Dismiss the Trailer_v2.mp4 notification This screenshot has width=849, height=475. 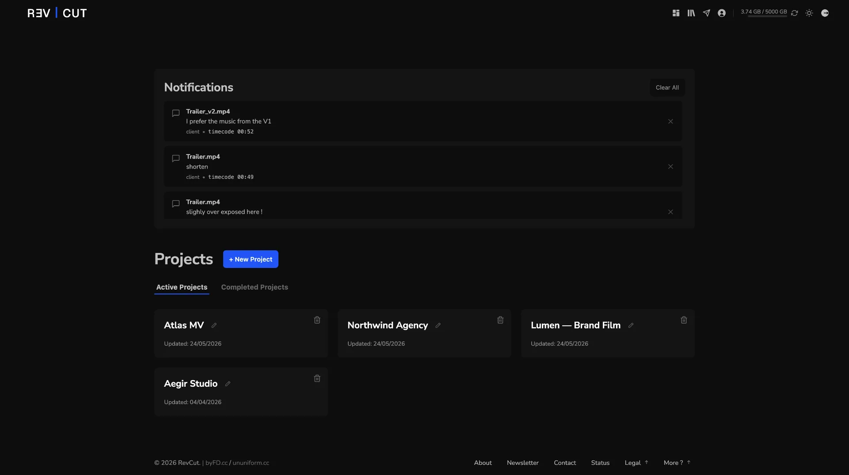point(670,121)
